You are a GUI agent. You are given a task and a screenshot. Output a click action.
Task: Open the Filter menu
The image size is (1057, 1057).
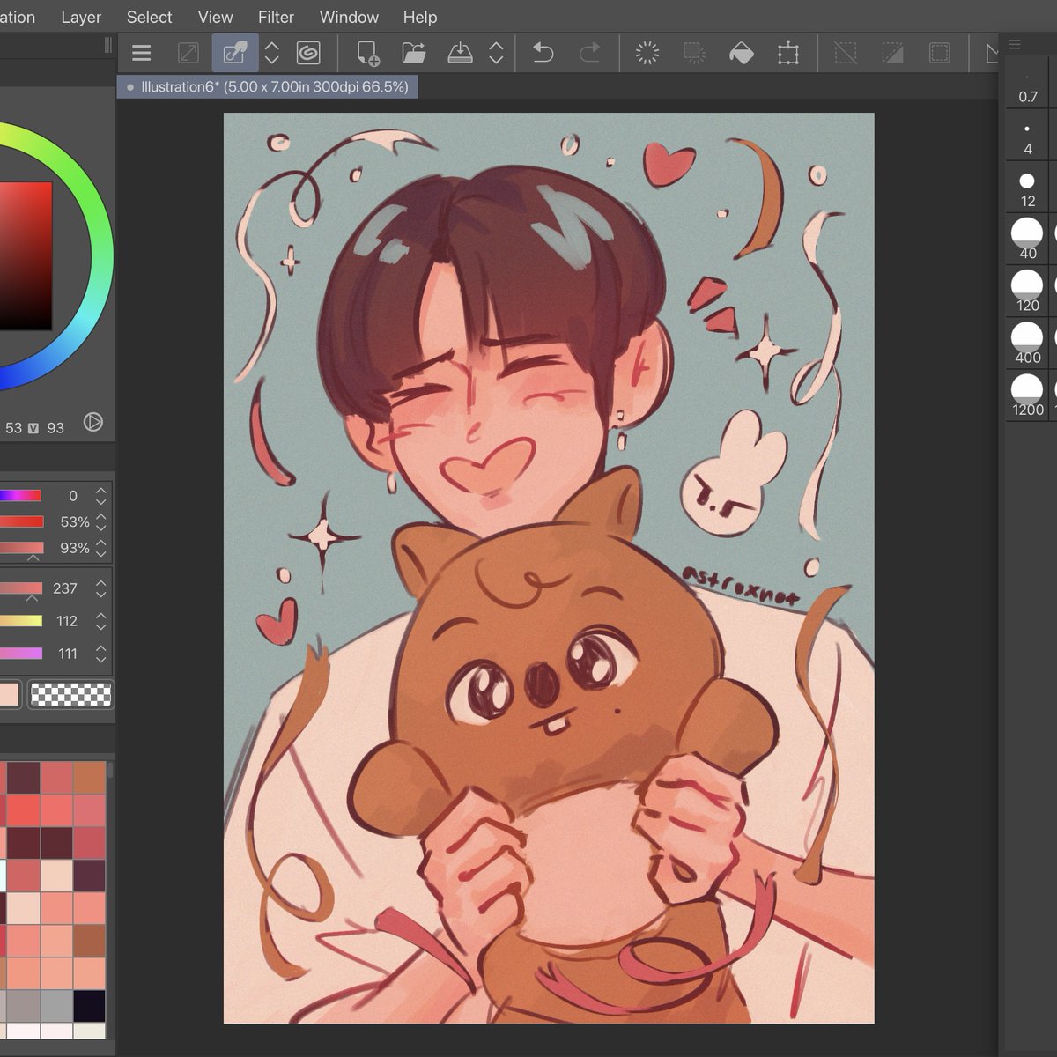[x=276, y=17]
